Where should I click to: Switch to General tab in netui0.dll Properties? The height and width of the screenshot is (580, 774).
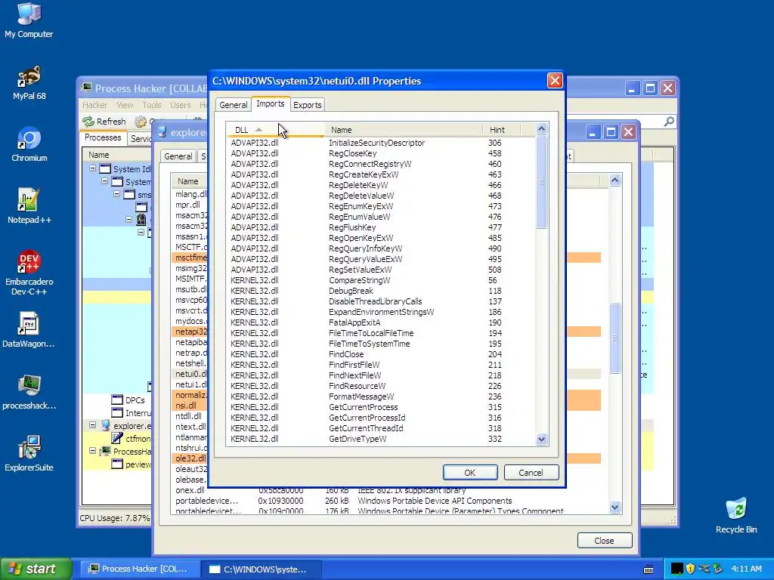tap(233, 105)
